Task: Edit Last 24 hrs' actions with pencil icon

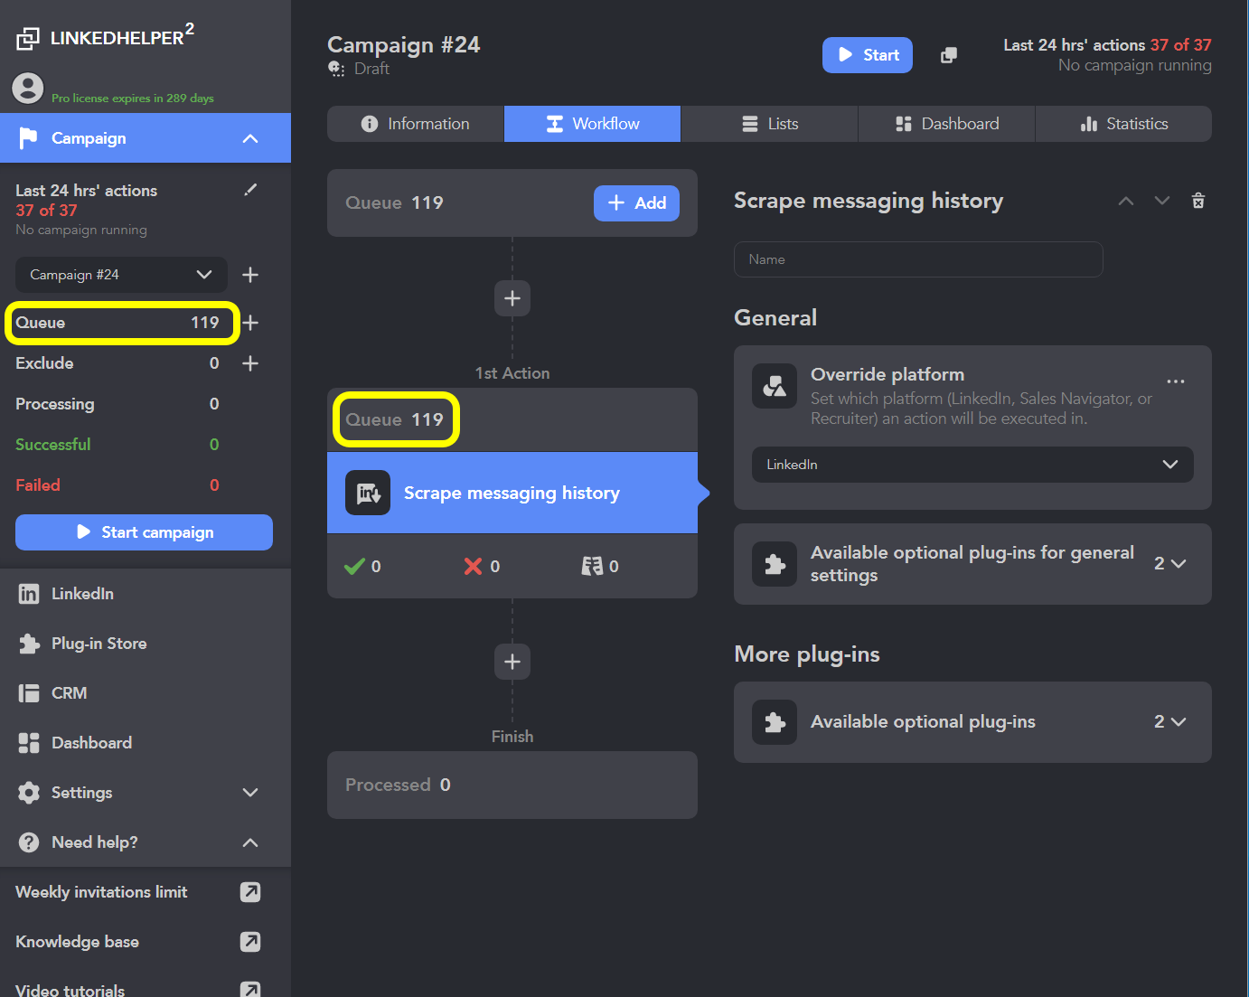Action: tap(250, 190)
